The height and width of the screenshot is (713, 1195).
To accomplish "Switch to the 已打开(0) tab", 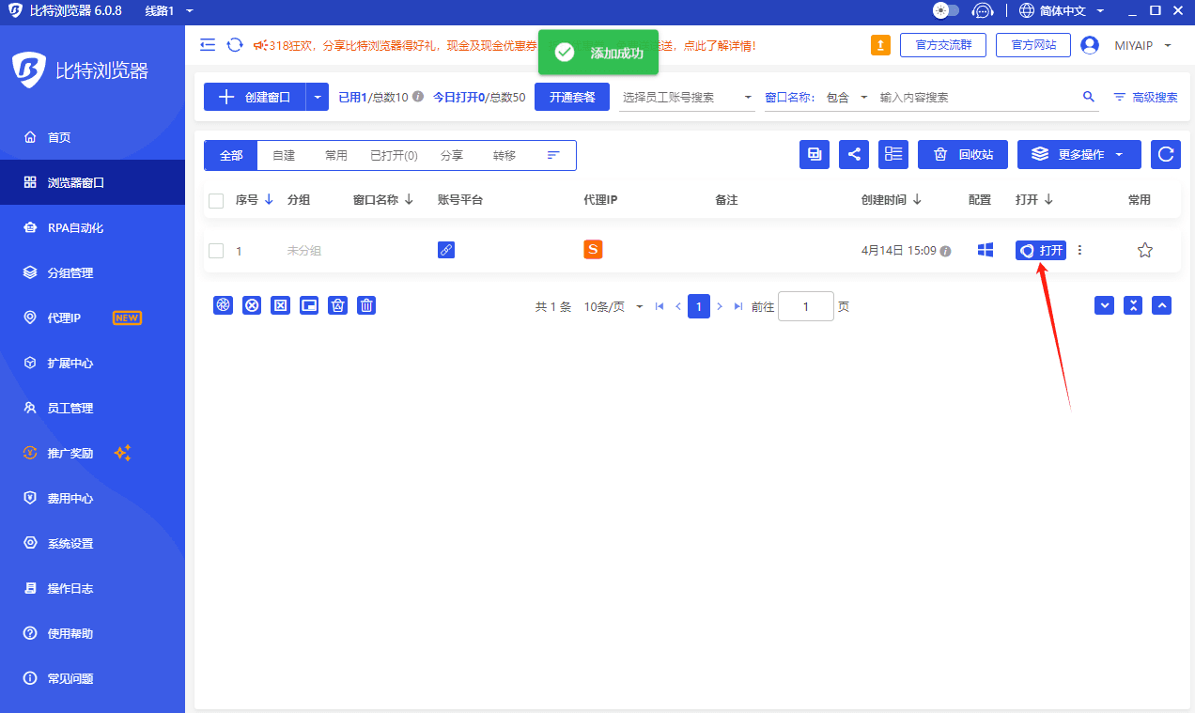I will tap(394, 156).
